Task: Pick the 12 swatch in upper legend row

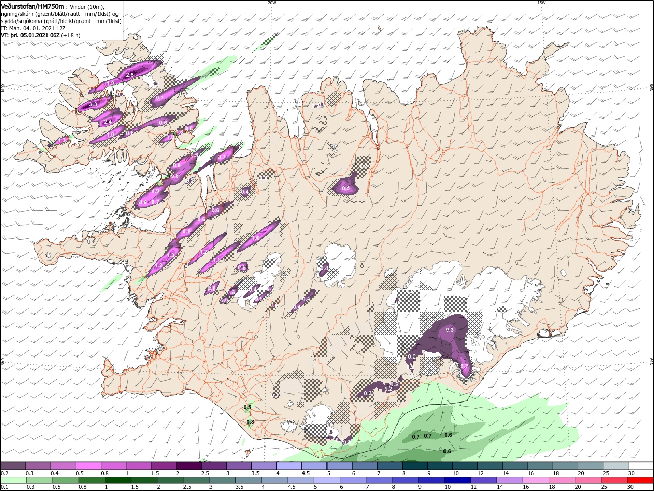Action: (491, 466)
